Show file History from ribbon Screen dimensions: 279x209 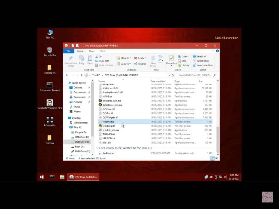point(183,65)
